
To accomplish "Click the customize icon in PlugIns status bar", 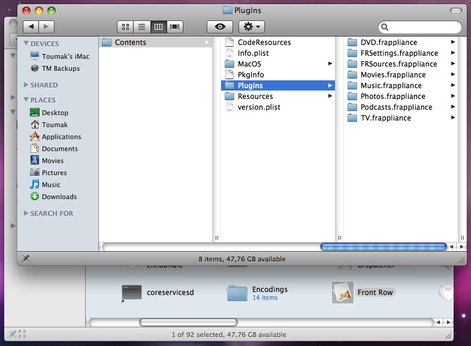I will pos(26,258).
